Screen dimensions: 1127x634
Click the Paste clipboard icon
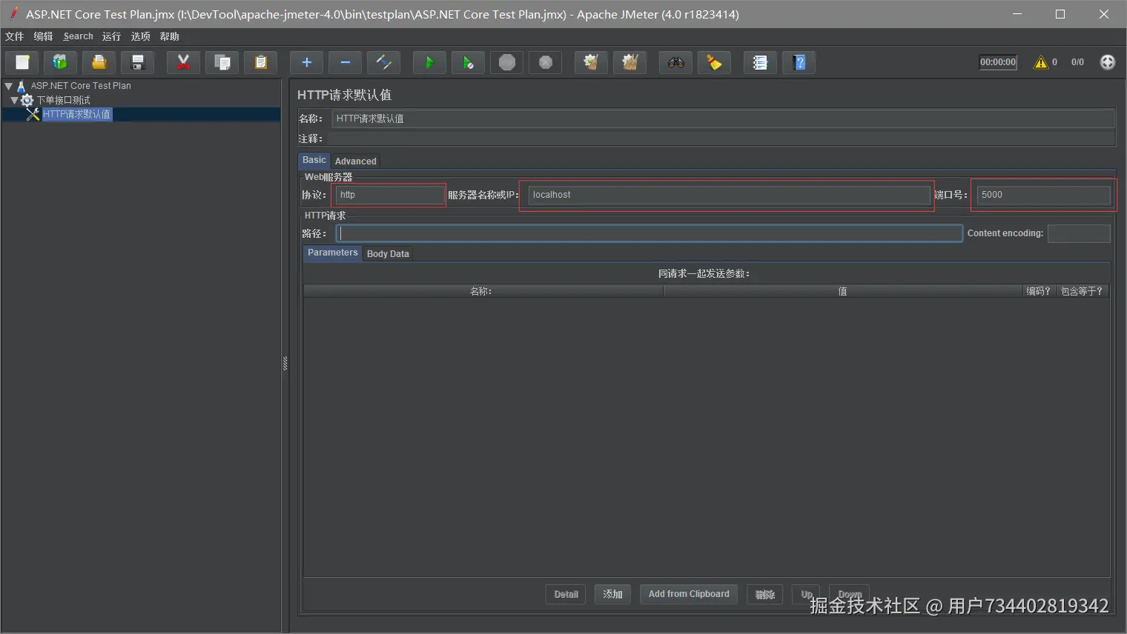[260, 63]
